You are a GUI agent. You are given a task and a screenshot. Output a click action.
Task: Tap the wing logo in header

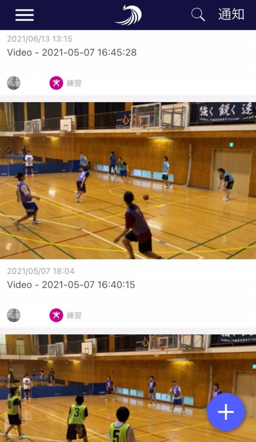coord(128,15)
